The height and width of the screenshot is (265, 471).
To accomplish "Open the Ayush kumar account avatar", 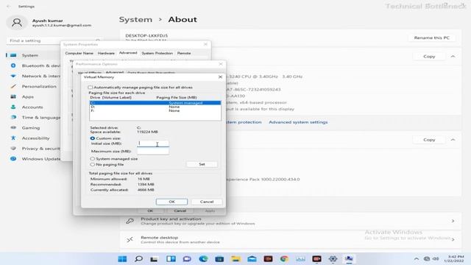I will 17,23.
